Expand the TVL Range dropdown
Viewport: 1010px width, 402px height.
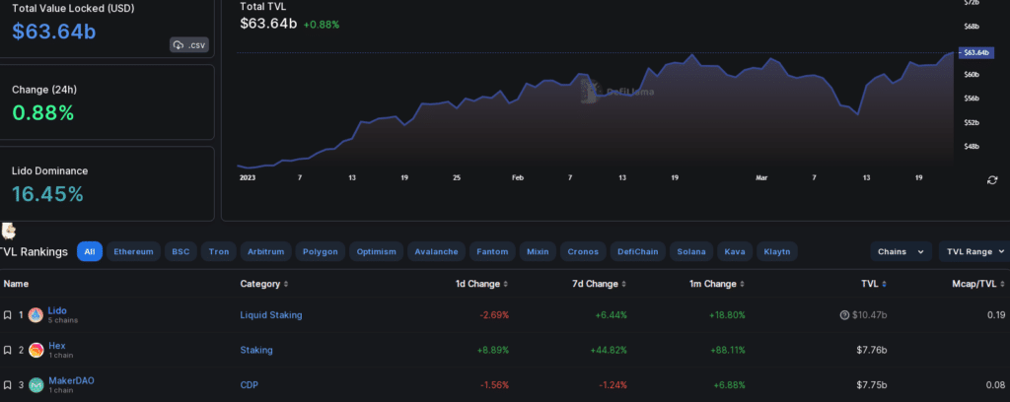point(973,251)
